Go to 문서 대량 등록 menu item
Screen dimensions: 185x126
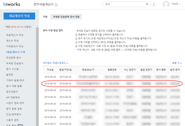click(x=14, y=86)
